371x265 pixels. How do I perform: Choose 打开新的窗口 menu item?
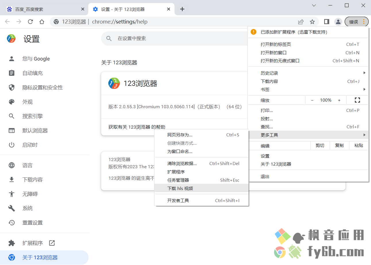(x=308, y=53)
